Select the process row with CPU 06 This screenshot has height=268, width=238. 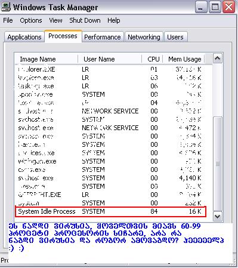110,86
